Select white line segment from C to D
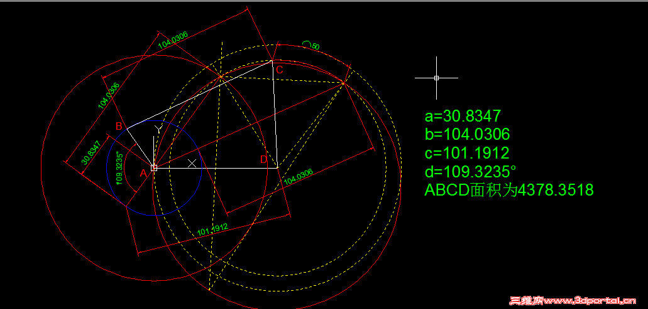This screenshot has width=648, height=309. click(x=275, y=115)
